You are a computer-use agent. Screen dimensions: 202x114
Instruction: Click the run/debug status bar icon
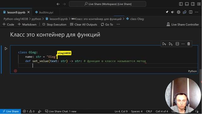[39, 111]
